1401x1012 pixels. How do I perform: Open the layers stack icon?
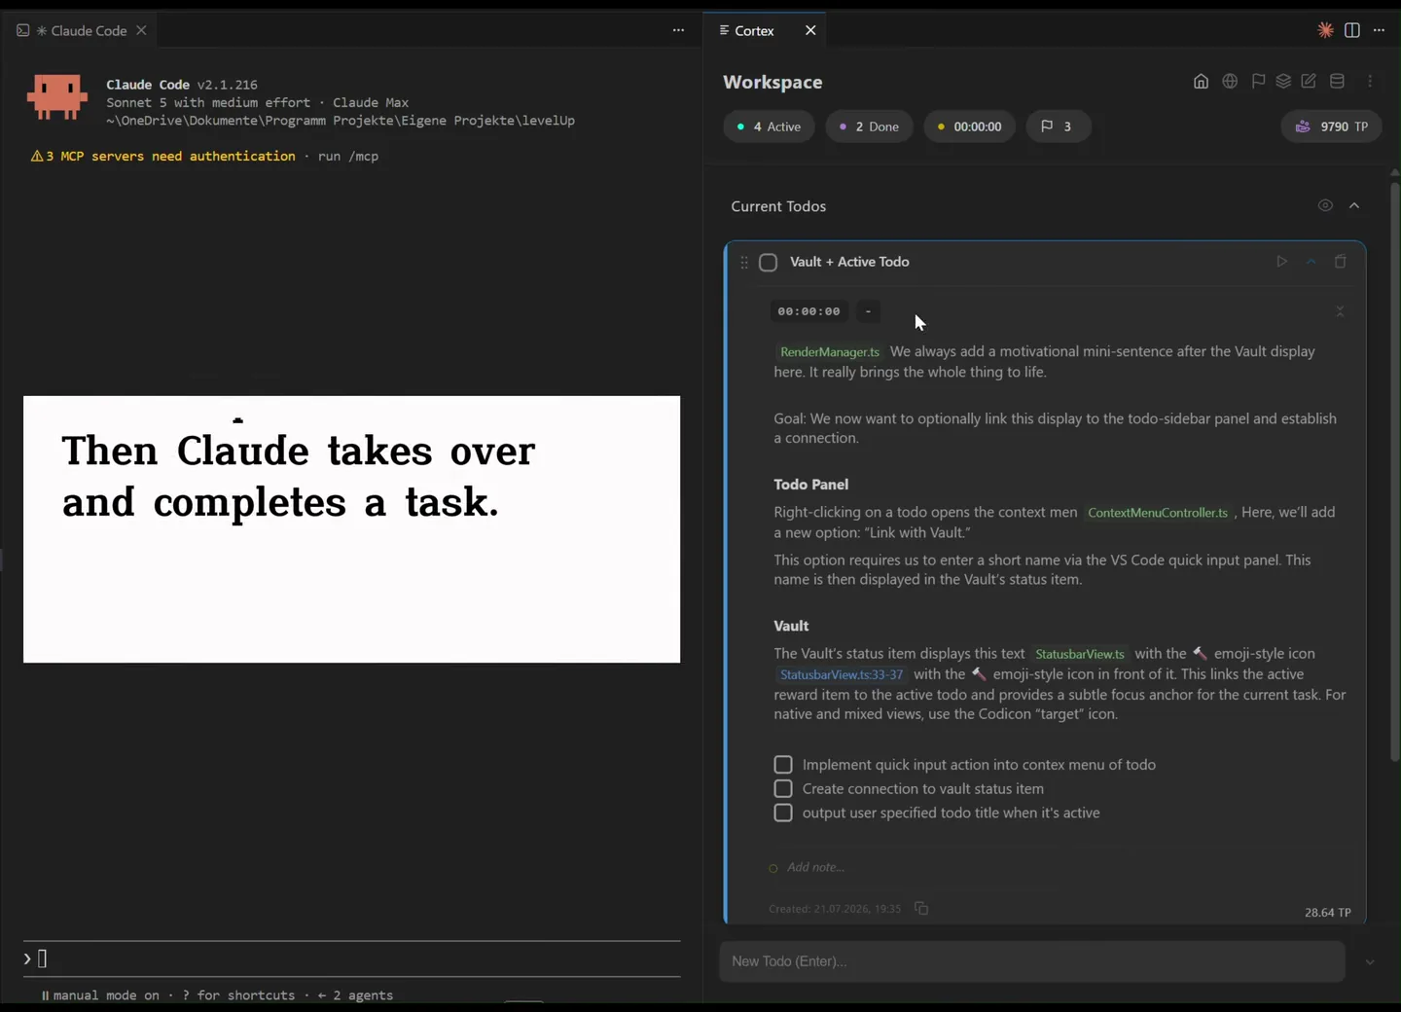pos(1283,82)
